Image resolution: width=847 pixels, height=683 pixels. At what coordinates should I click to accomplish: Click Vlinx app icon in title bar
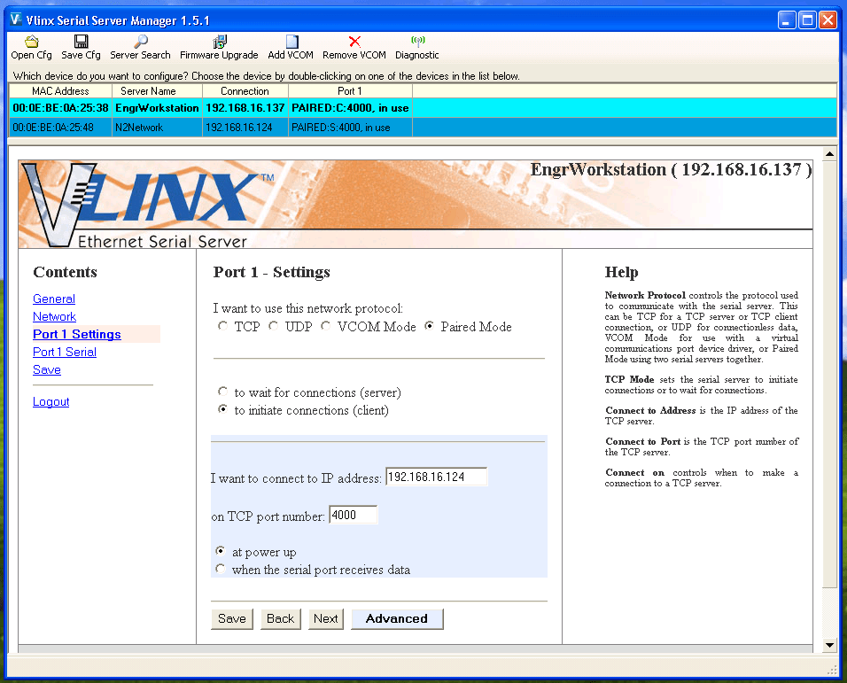click(x=16, y=20)
